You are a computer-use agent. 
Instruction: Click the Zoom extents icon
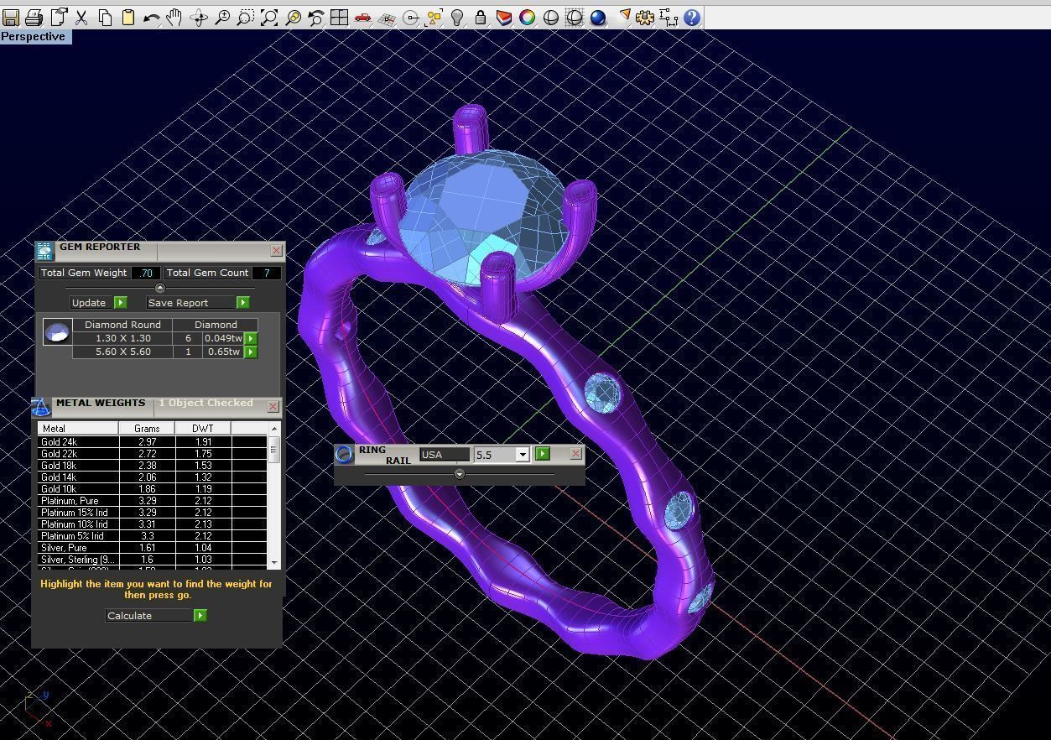269,17
